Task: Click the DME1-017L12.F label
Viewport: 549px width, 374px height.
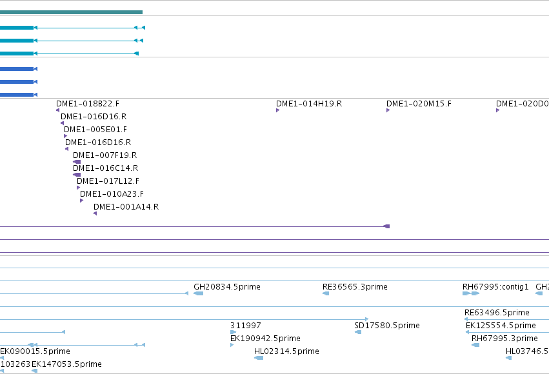Action: (108, 181)
